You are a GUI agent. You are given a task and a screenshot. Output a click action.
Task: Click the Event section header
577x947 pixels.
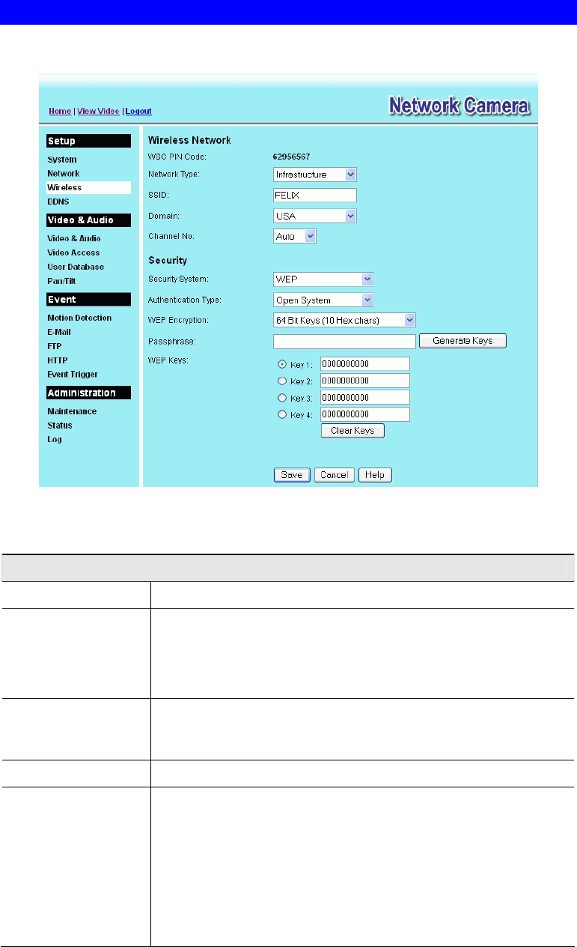(88, 300)
